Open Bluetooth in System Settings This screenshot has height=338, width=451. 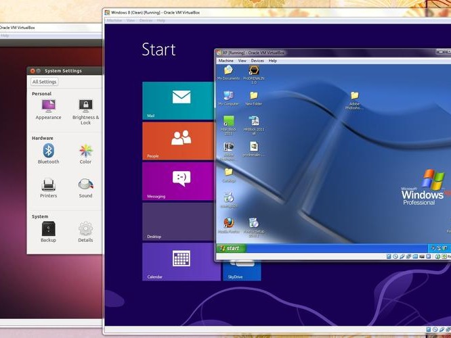click(48, 154)
